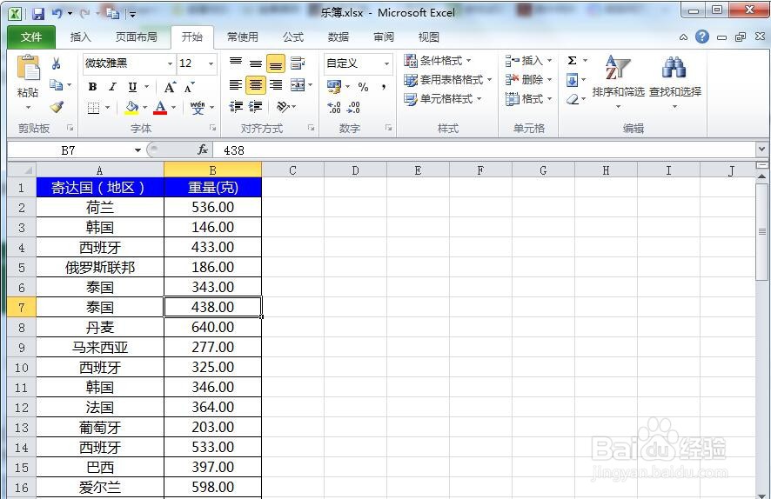The image size is (771, 499).
Task: Click the Paste clipboard icon
Action: pyautogui.click(x=28, y=69)
